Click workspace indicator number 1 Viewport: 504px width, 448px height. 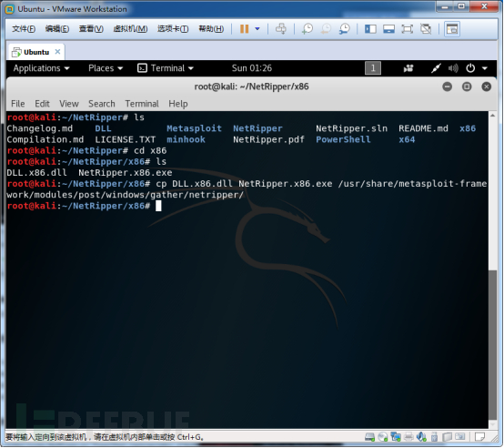tap(373, 68)
